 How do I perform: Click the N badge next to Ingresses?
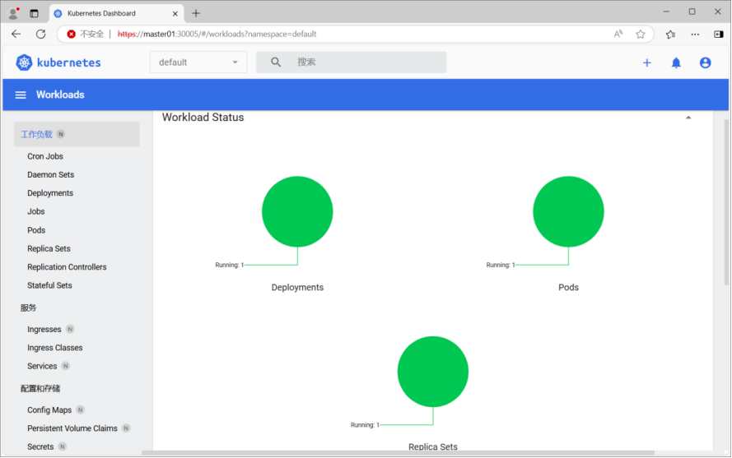click(x=70, y=329)
